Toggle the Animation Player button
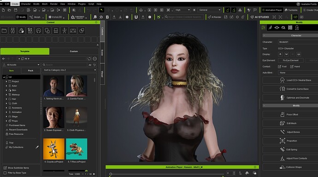This screenshot has width=318, height=177. [272, 10]
